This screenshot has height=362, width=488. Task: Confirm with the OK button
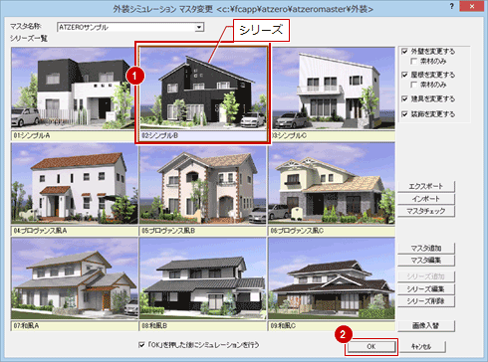click(x=371, y=346)
